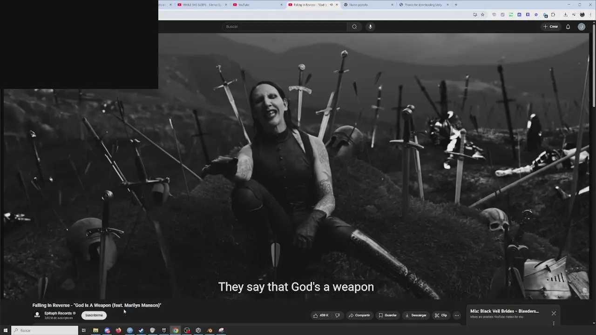Switch to Thanks for downloading Unity tab
This screenshot has width=596, height=335.
click(x=423, y=5)
